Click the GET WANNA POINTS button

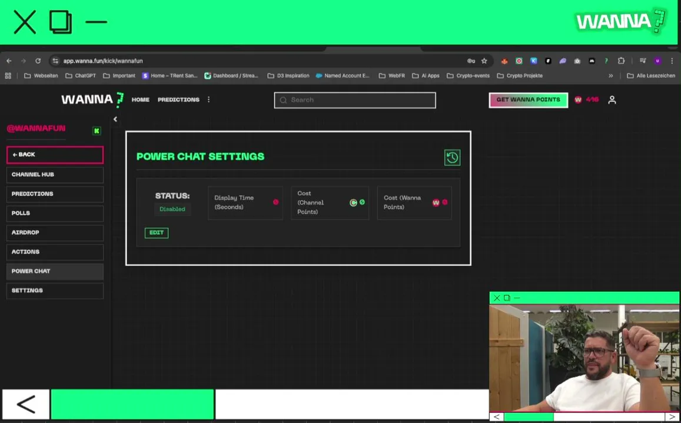(528, 100)
